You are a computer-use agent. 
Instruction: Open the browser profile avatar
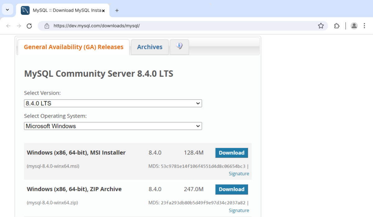tap(354, 26)
